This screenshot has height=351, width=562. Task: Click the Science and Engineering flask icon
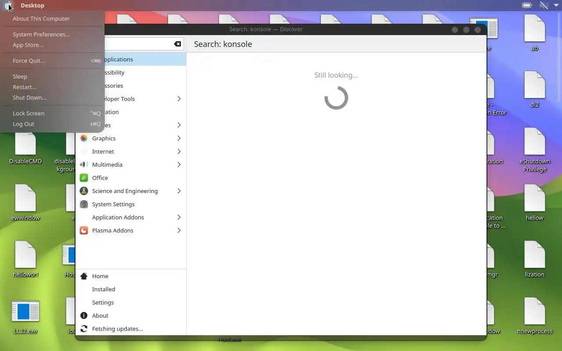pos(84,191)
